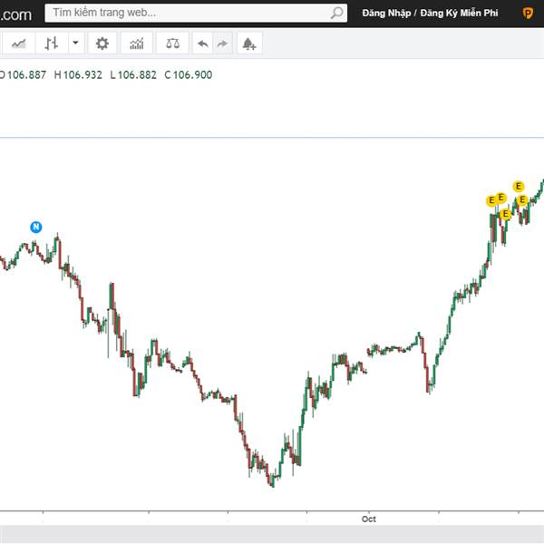Redo chart action arrow

click(x=222, y=44)
